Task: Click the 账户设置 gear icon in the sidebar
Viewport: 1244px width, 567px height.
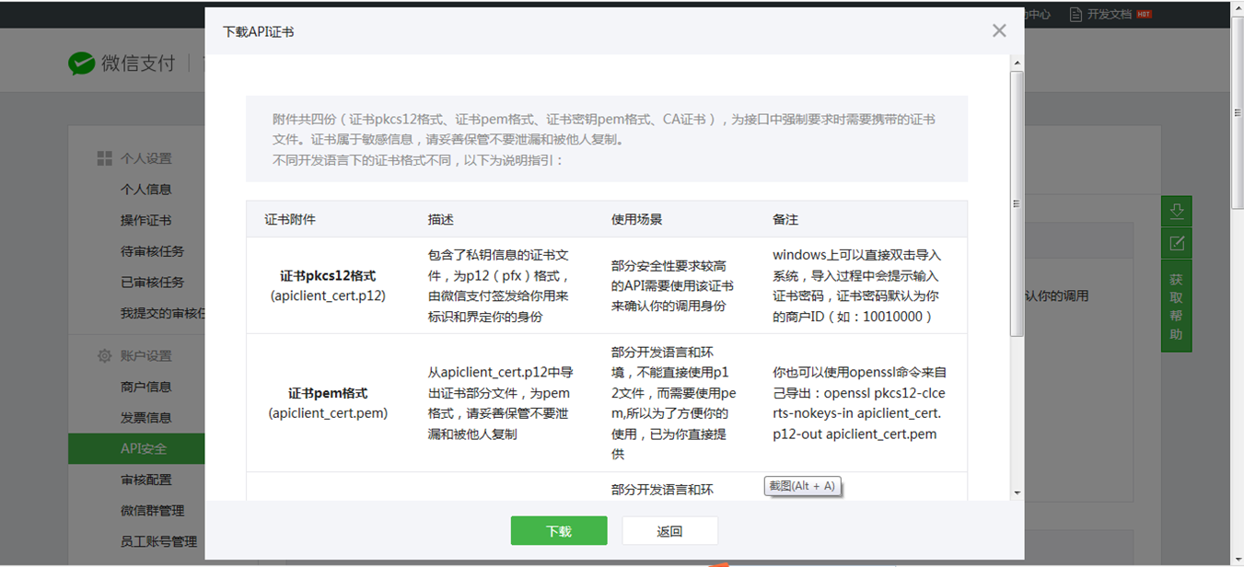Action: pyautogui.click(x=104, y=355)
